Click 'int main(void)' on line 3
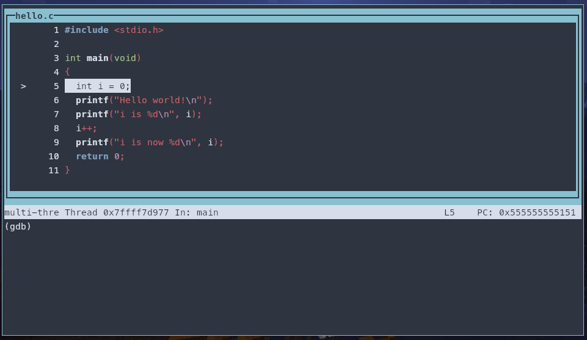This screenshot has width=587, height=340. click(x=103, y=58)
